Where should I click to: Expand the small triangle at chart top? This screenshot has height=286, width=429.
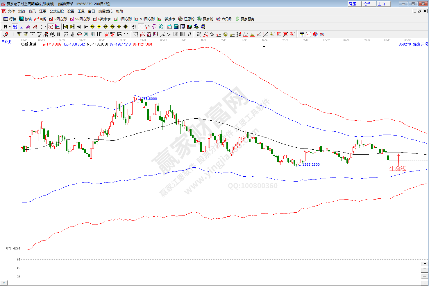coord(264,47)
